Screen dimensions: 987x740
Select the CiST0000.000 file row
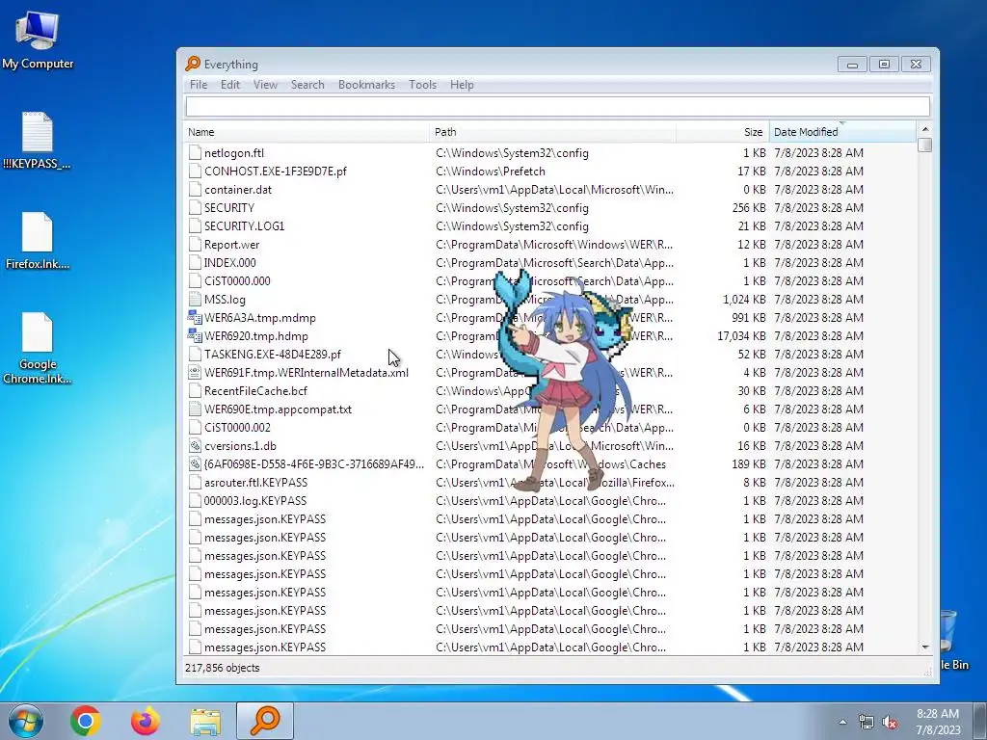click(x=550, y=280)
